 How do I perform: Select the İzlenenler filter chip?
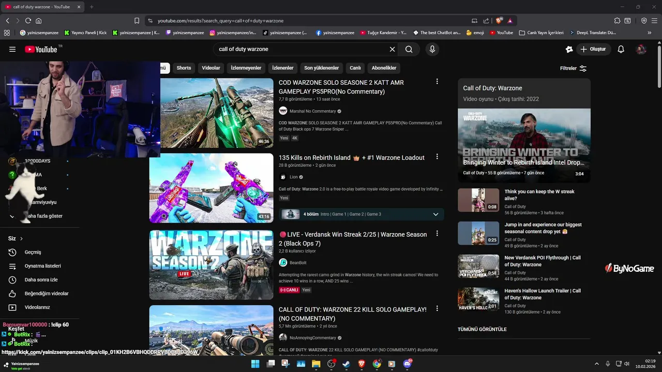(x=283, y=68)
